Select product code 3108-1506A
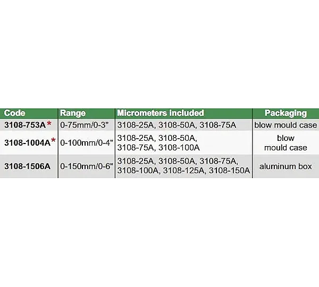 pos(27,166)
